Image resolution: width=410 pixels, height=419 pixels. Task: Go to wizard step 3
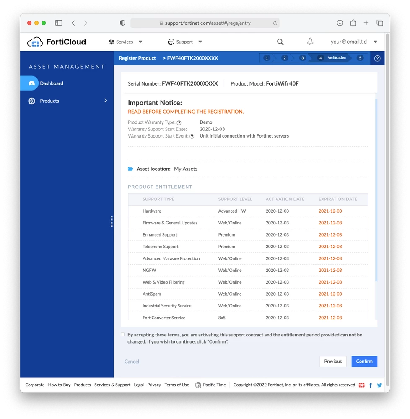302,58
